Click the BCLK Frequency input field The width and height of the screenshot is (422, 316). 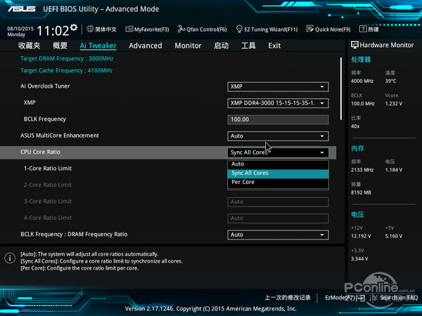[278, 119]
